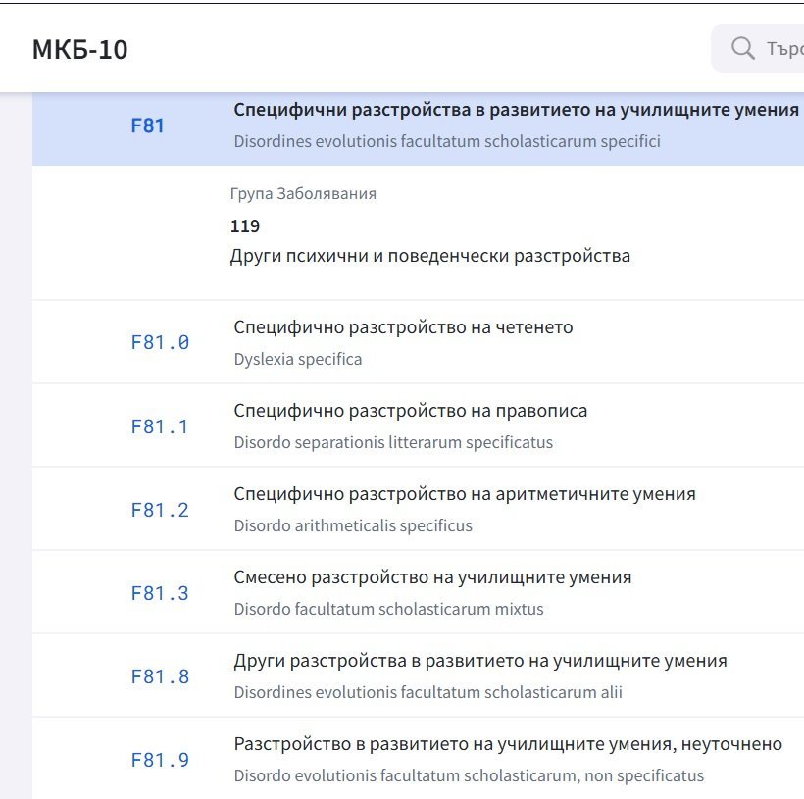
Task: Select group number 119
Action: pos(245,226)
